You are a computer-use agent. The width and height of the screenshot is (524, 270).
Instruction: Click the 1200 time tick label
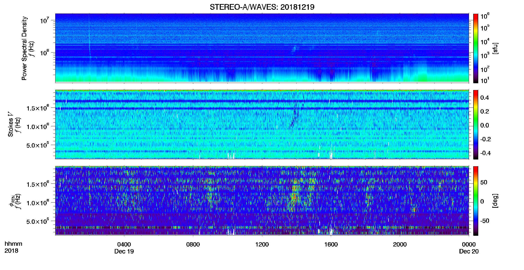click(x=262, y=244)
